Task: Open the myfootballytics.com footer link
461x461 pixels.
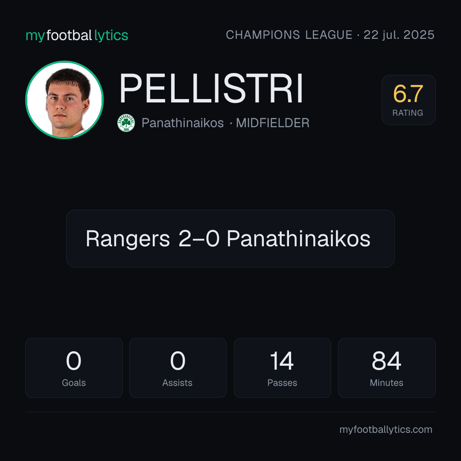Action: (386, 429)
